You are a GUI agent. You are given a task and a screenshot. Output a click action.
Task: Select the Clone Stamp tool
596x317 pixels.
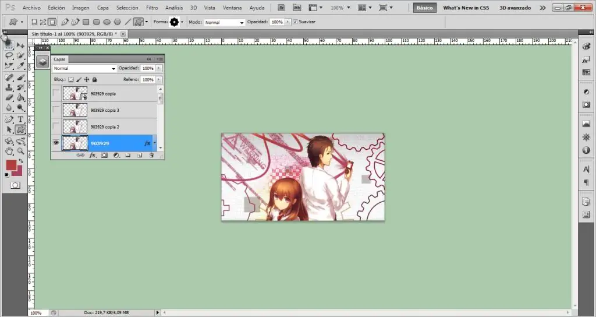point(9,87)
